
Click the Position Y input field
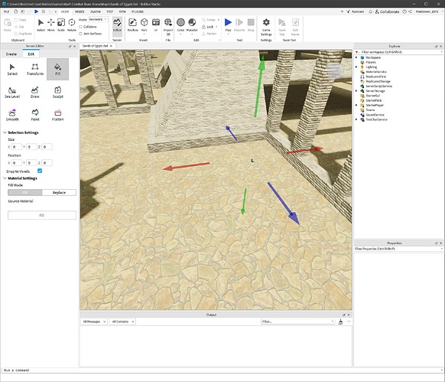[x=32, y=163]
